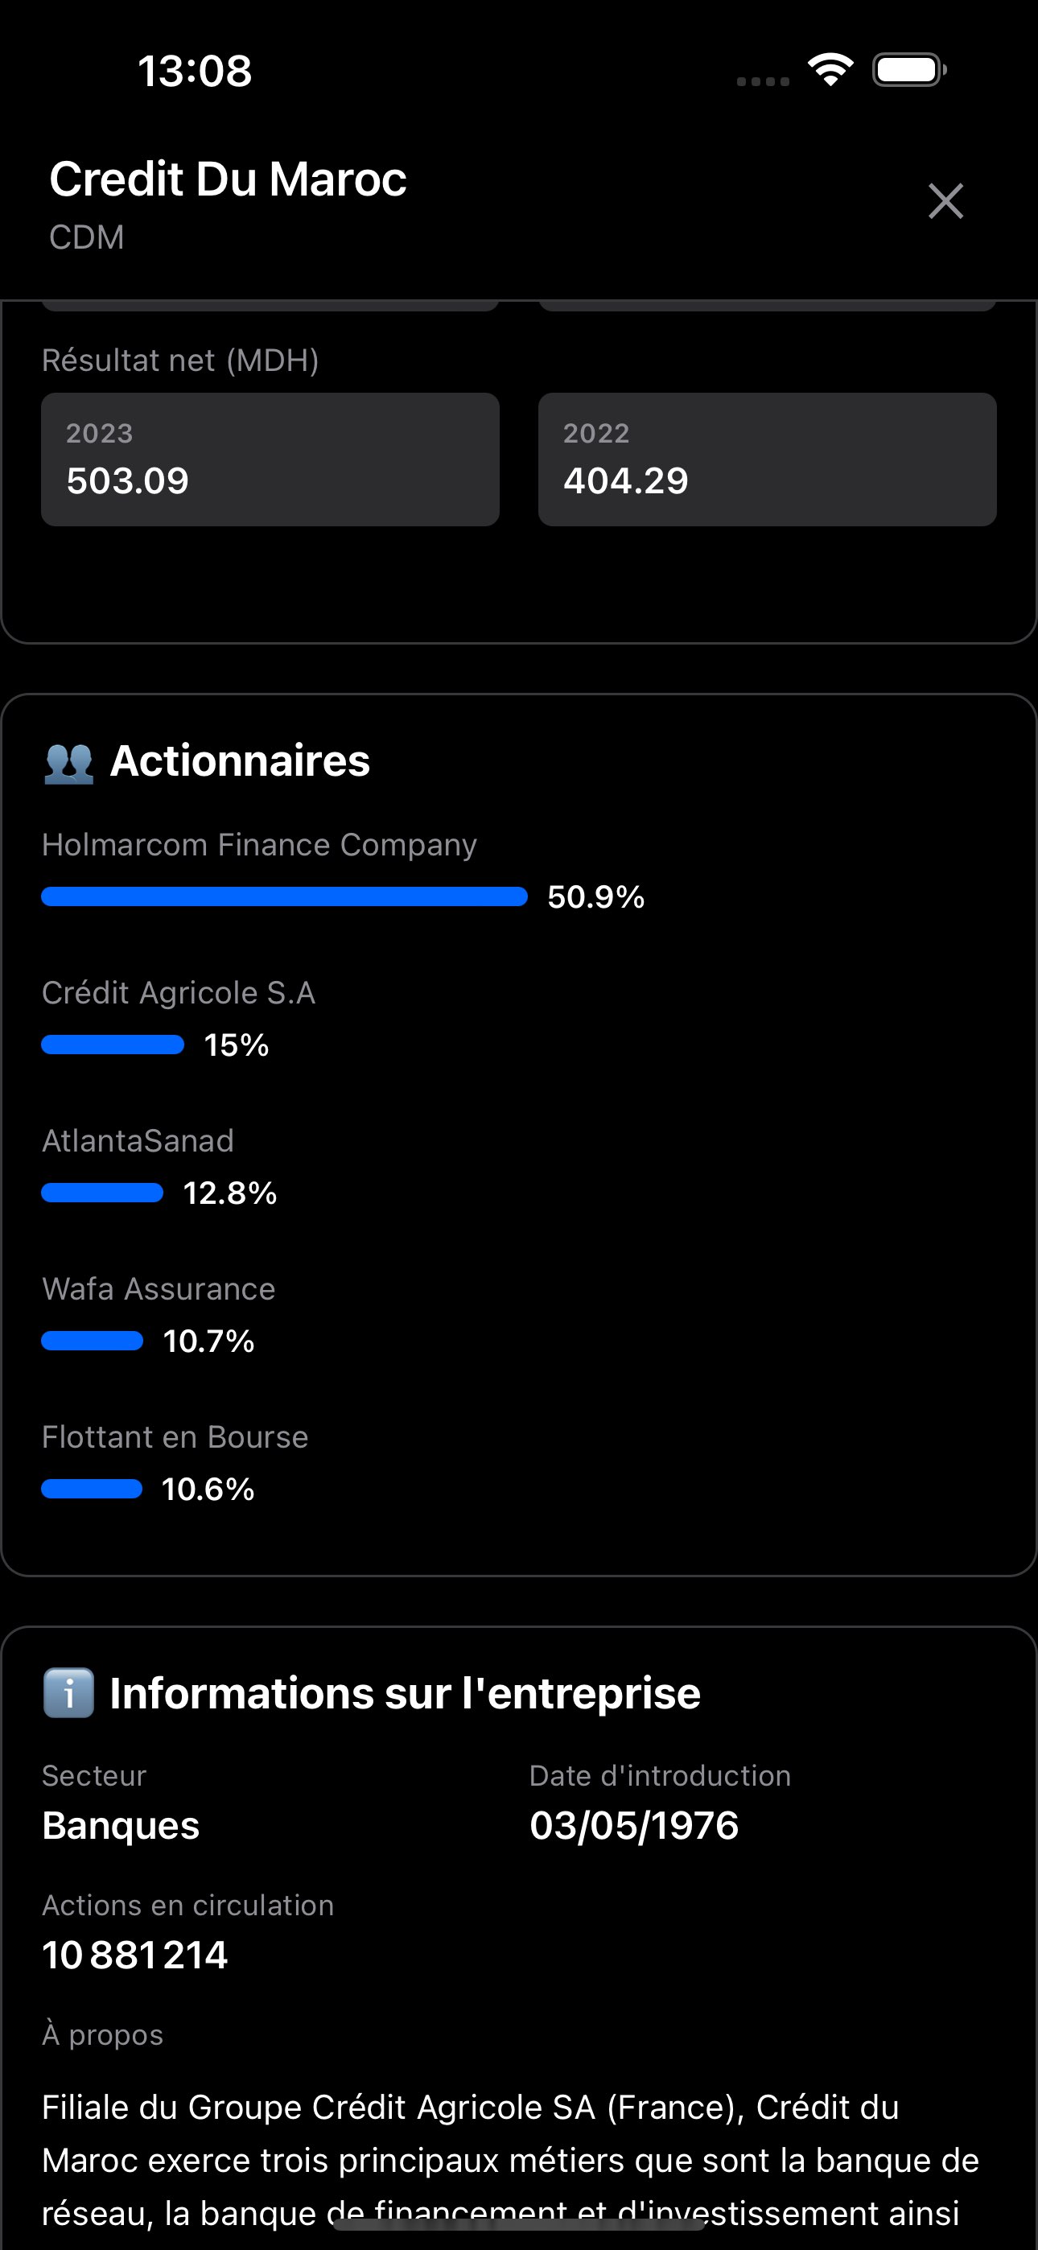Tap the AtlantaSanad 12.8% bar

102,1193
